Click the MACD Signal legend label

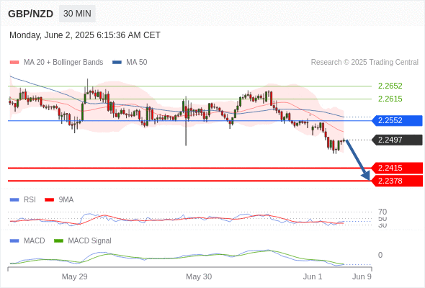[x=89, y=240]
